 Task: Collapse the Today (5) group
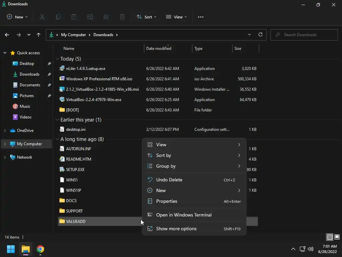coord(57,59)
